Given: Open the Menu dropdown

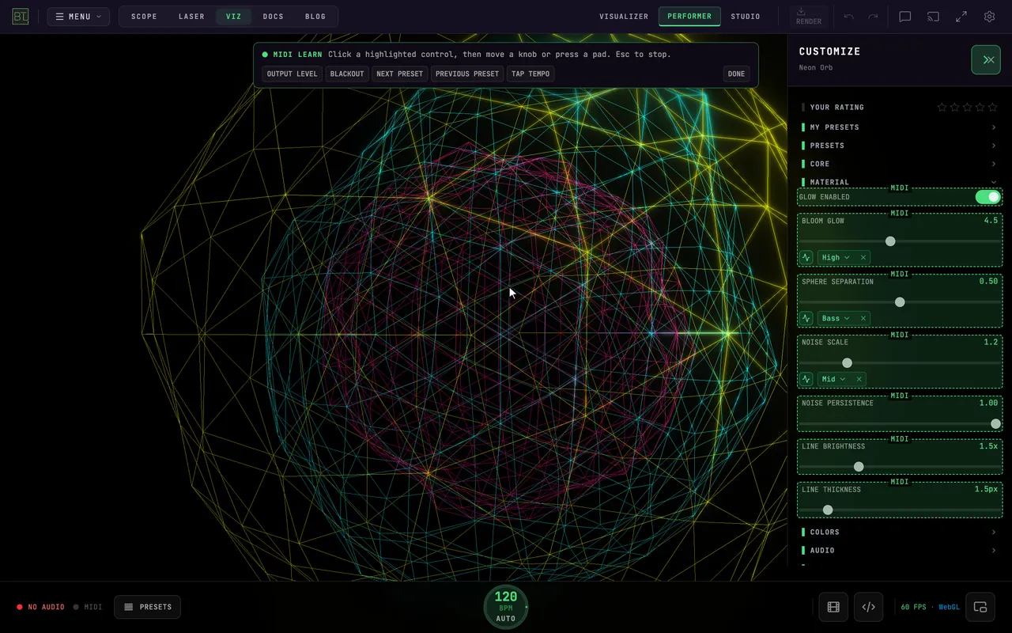Looking at the screenshot, I should click(78, 17).
